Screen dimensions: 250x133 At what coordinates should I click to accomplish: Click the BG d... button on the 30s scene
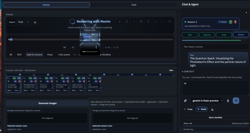58,91
